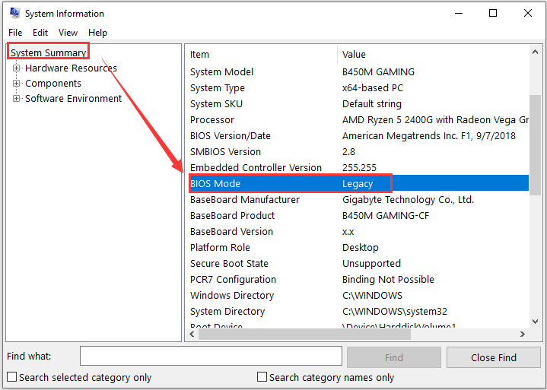Viewport: 547px width, 390px height.
Task: Click the horizontal scrollbar thumb
Action: [x=304, y=335]
